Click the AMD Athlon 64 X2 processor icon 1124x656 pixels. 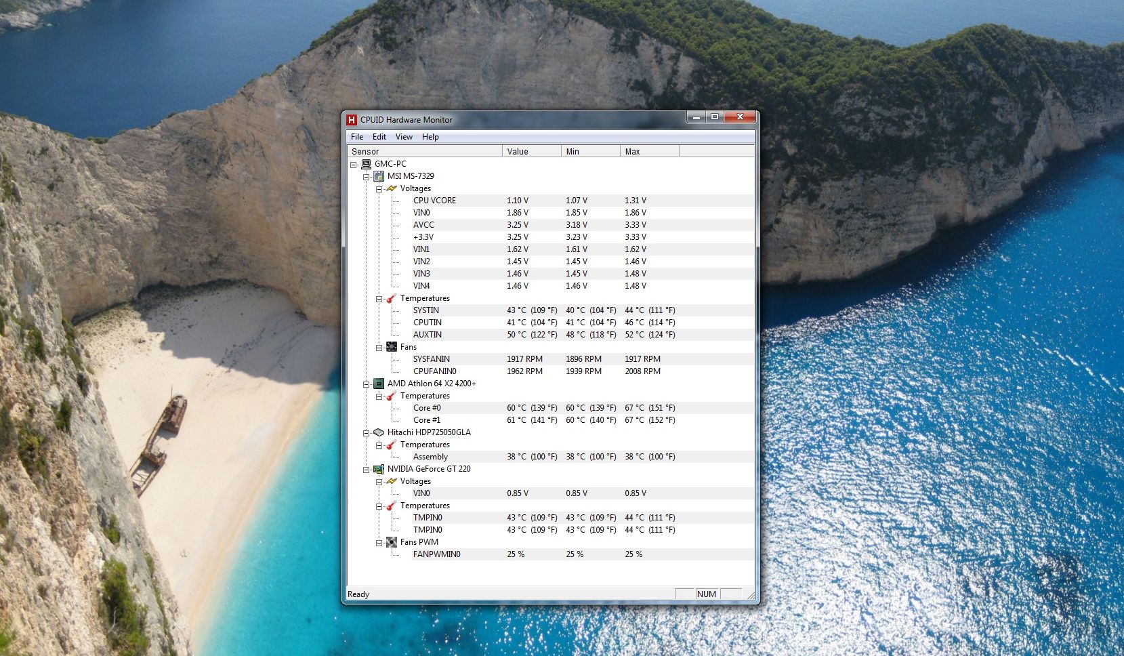point(379,384)
